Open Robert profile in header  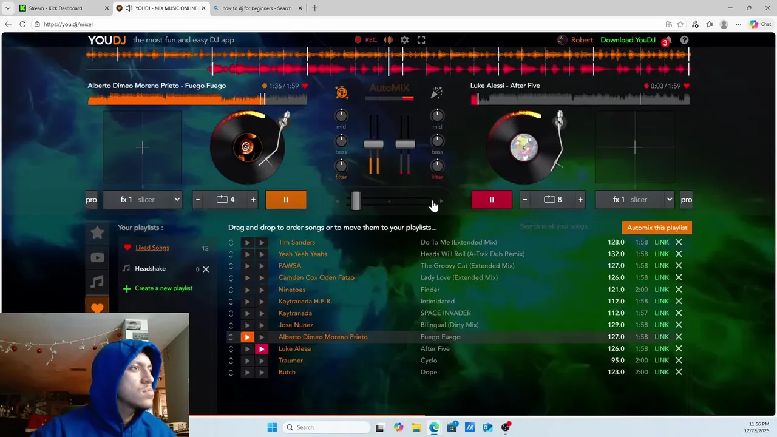(x=575, y=40)
